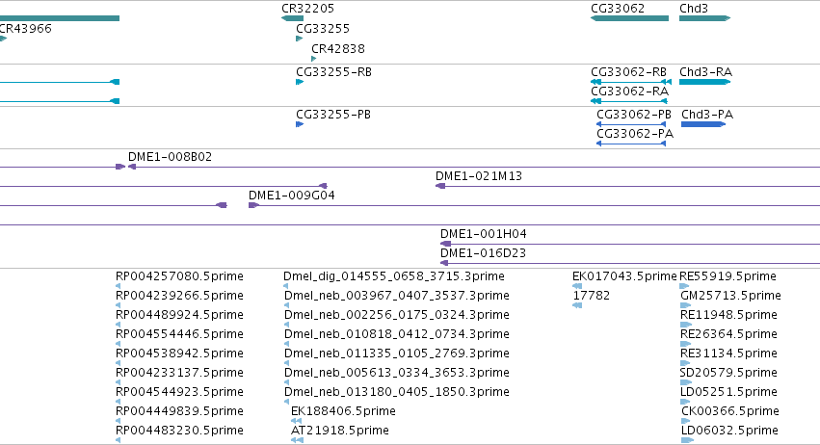Click the LD06032.5prime arrow glyph
This screenshot has height=445, width=820.
pos(687,440)
